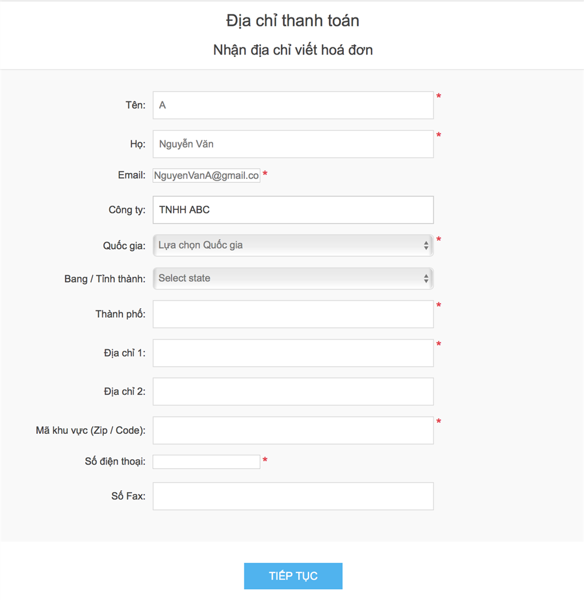584x600 pixels.
Task: Click the Thành phố input field
Action: pos(293,314)
